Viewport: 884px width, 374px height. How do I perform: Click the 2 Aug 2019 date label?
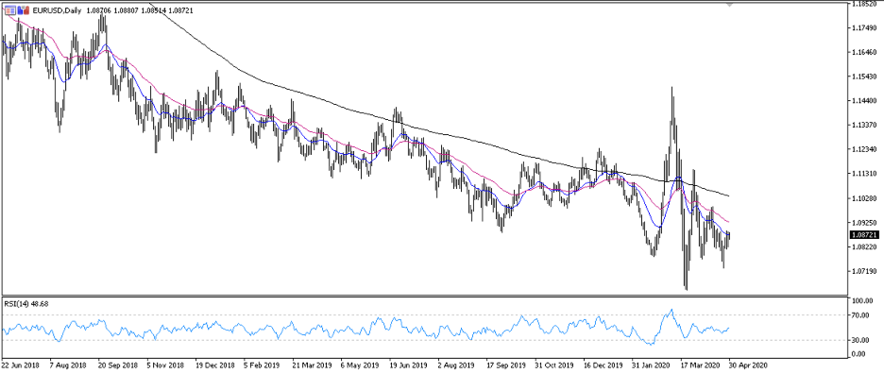coord(457,365)
